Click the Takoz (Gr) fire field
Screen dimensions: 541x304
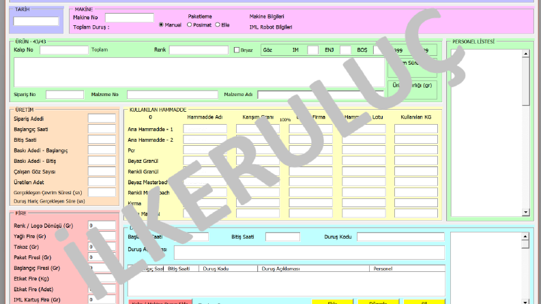click(102, 247)
